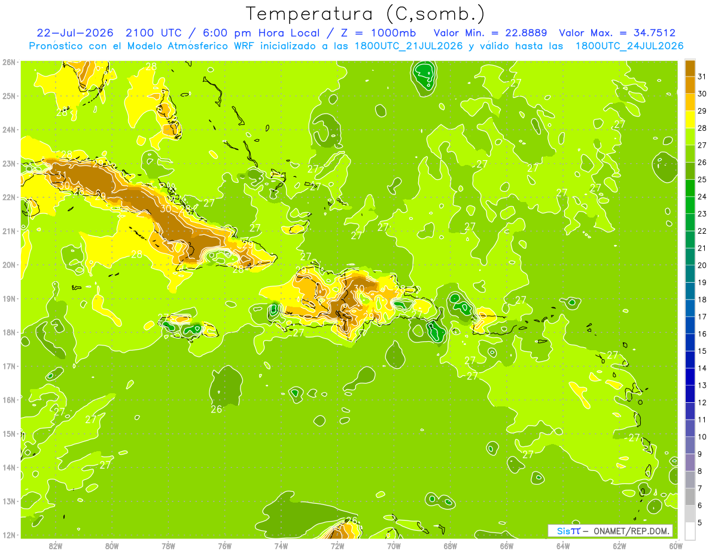Select the 72W longitude axis label
The image size is (718, 554).
point(337,545)
